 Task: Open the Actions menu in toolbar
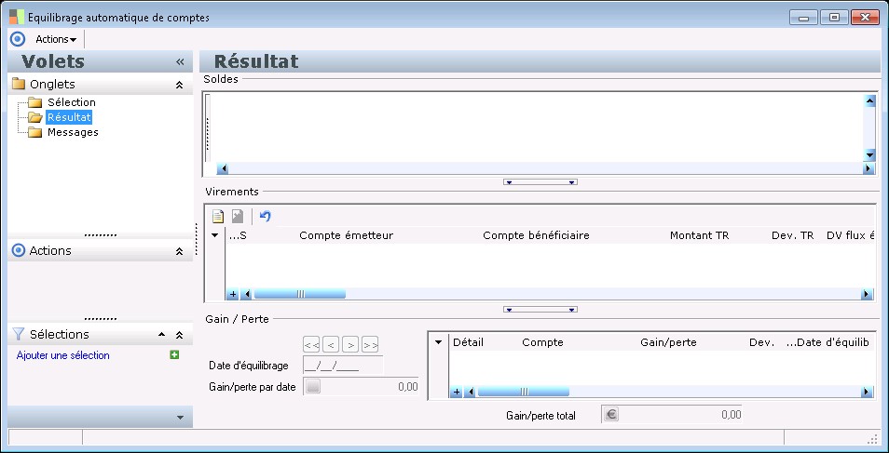tap(56, 39)
